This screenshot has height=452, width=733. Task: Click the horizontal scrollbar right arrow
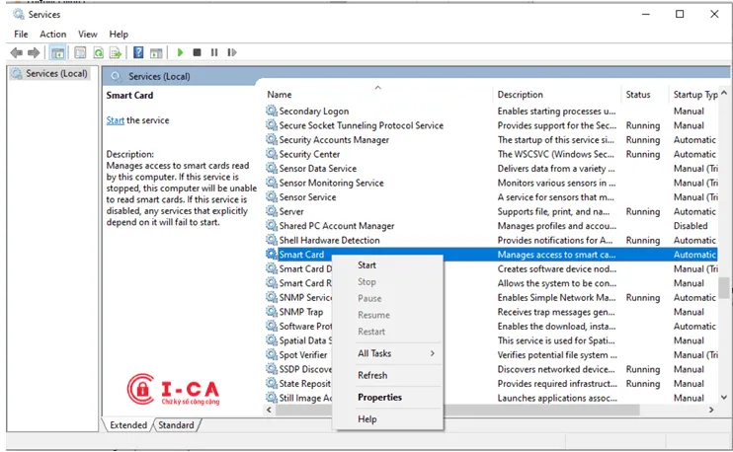click(x=711, y=410)
